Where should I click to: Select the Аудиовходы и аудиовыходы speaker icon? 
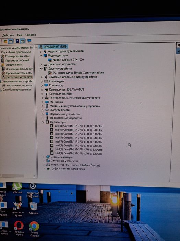pyautogui.click(x=45, y=51)
